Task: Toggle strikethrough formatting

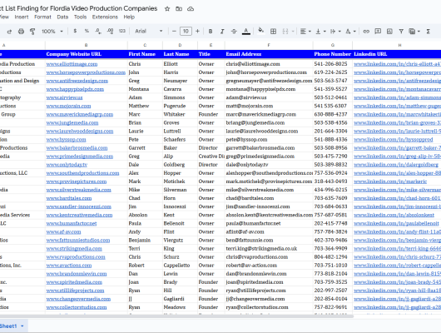Action: tap(234, 32)
